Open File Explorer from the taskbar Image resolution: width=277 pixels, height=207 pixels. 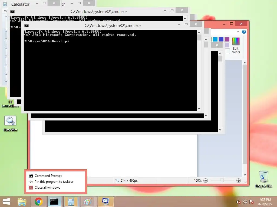tap(22, 202)
